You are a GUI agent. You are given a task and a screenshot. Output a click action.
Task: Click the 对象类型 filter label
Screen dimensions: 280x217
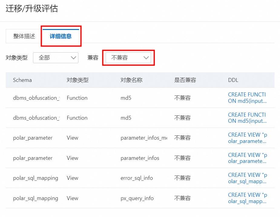click(17, 58)
